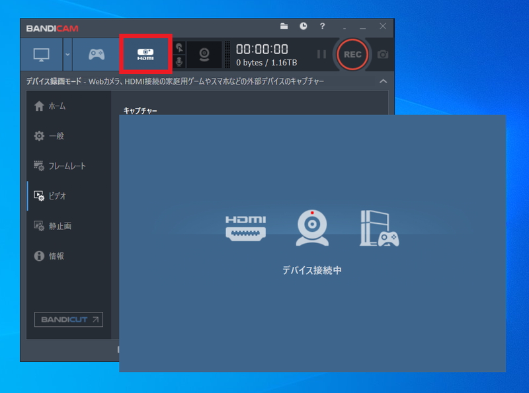Click the 0 bytes / 1.16TB storage text

[266, 63]
